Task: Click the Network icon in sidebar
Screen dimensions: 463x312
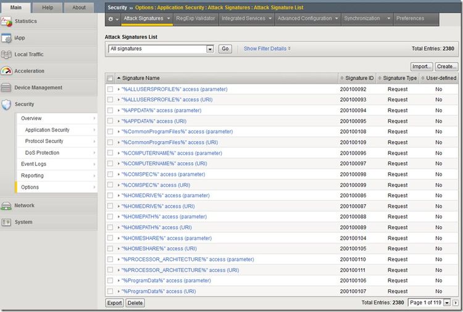Action: tap(6, 205)
